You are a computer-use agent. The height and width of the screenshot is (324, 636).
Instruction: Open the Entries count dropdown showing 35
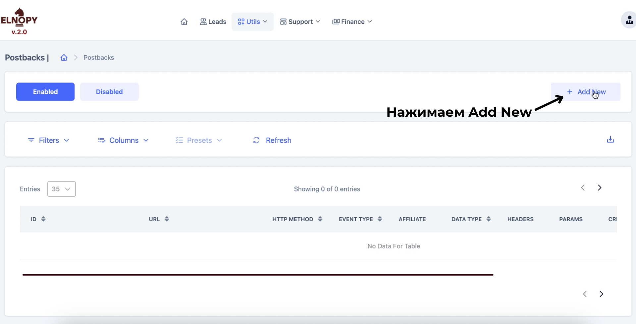[61, 189]
